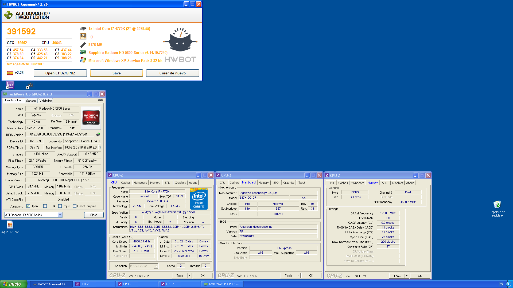Screen dimensions: 513x288
Task: Click the Tools button in Mainboard CPU-Z window
Action: (288, 276)
